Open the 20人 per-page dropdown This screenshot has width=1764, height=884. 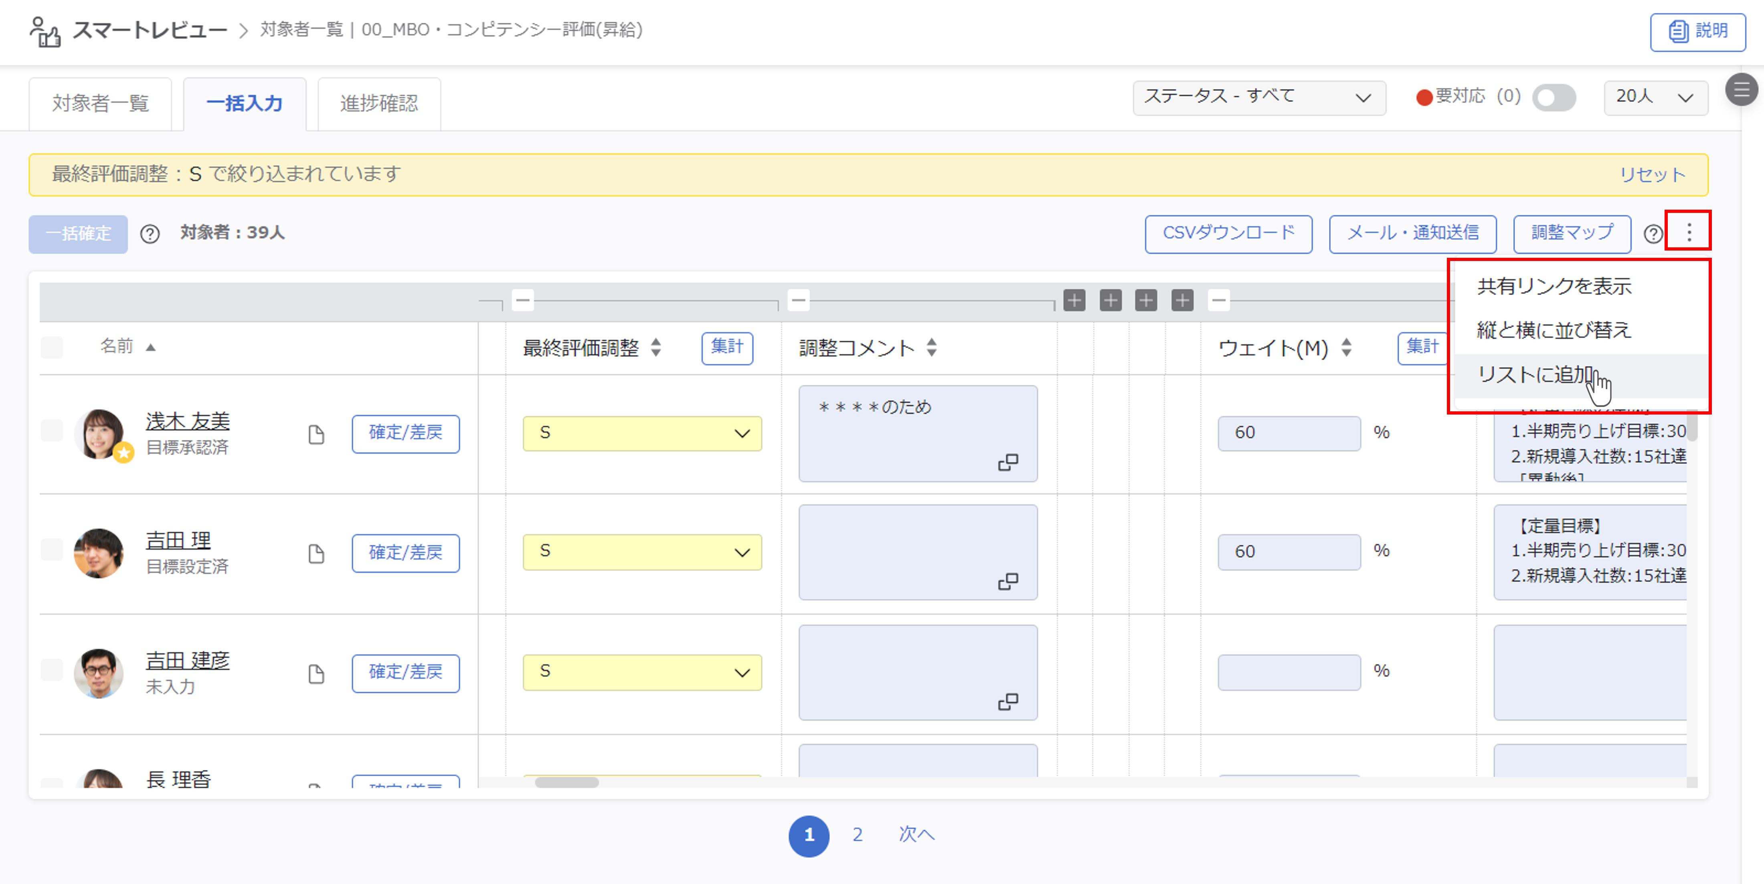pyautogui.click(x=1655, y=97)
